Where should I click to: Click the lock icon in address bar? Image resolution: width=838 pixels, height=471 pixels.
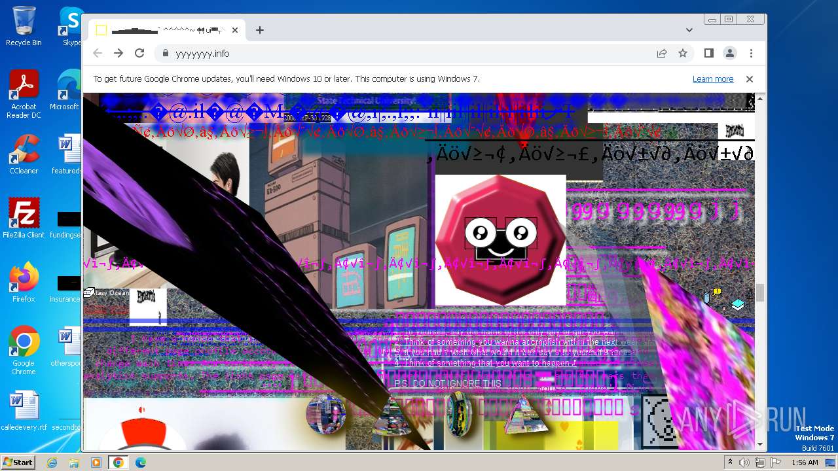point(166,54)
